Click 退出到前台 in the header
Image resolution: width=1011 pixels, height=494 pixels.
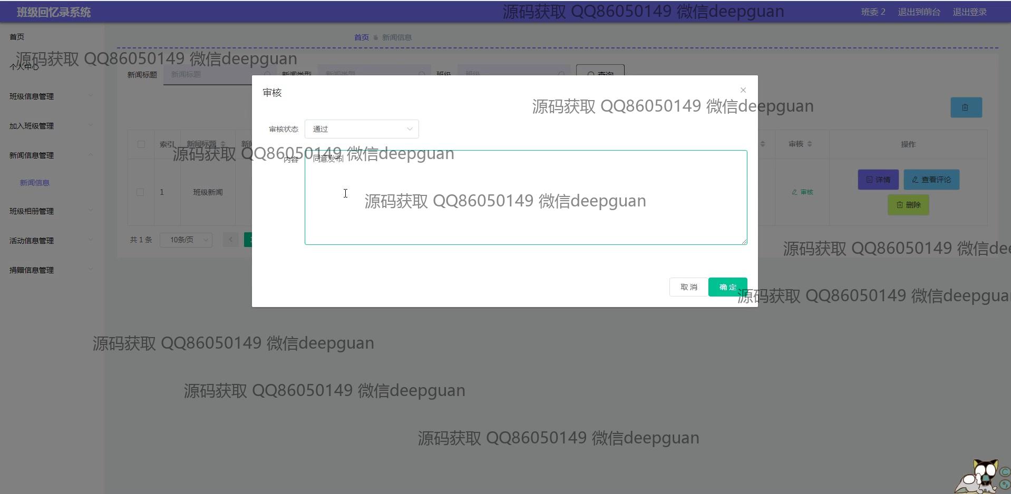pos(919,12)
